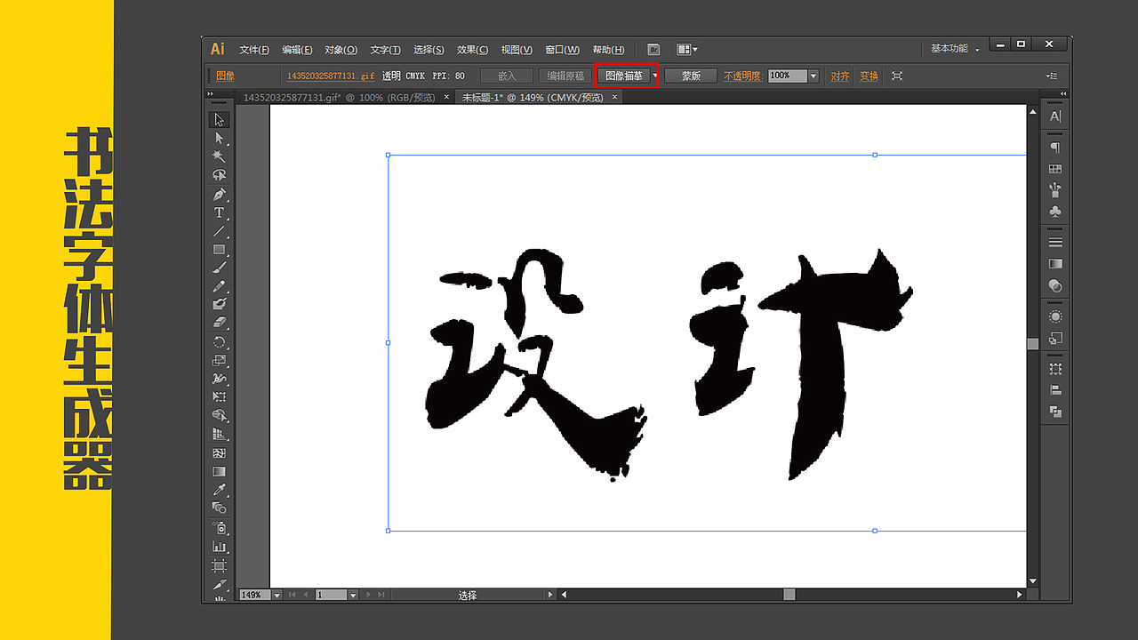Open the Swatches panel icon
Screen dimensions: 1138x640
(1055, 169)
